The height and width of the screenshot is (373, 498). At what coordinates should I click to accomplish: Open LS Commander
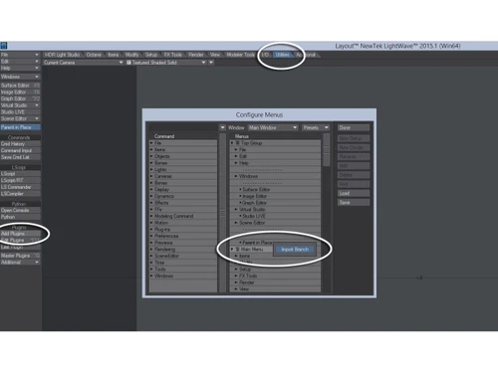point(20,187)
